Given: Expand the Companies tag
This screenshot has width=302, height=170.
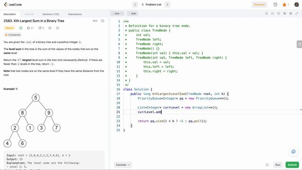Looking at the screenshot, I should click(x=13, y=35).
